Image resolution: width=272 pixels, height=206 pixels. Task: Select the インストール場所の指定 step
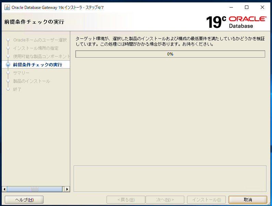pos(36,48)
